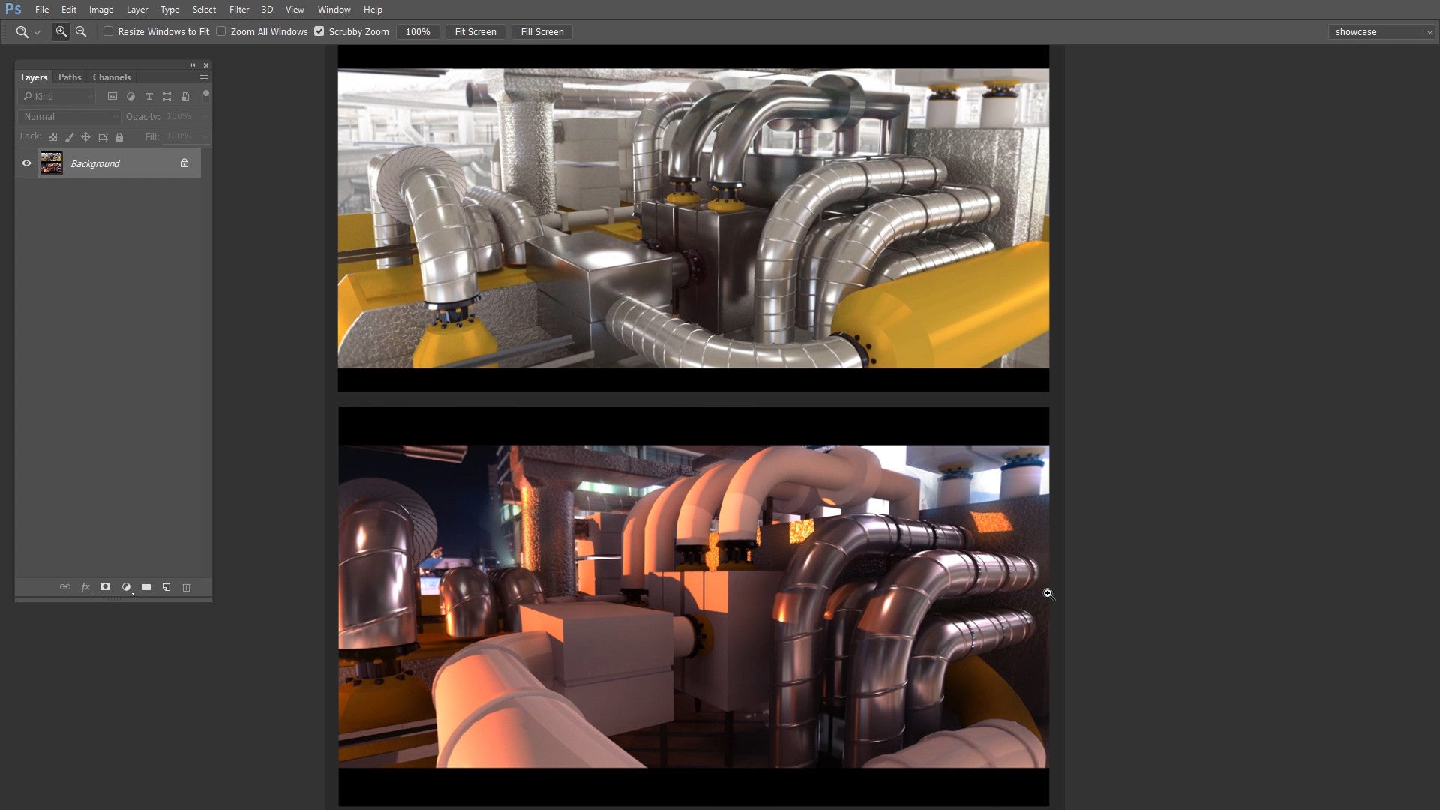Viewport: 1440px width, 810px height.
Task: Select the Add layer mask icon
Action: click(x=105, y=587)
